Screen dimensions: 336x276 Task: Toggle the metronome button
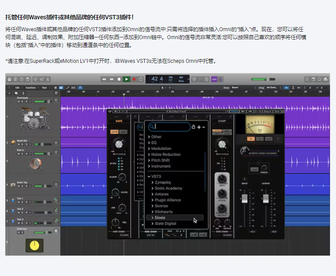[x=220, y=79]
